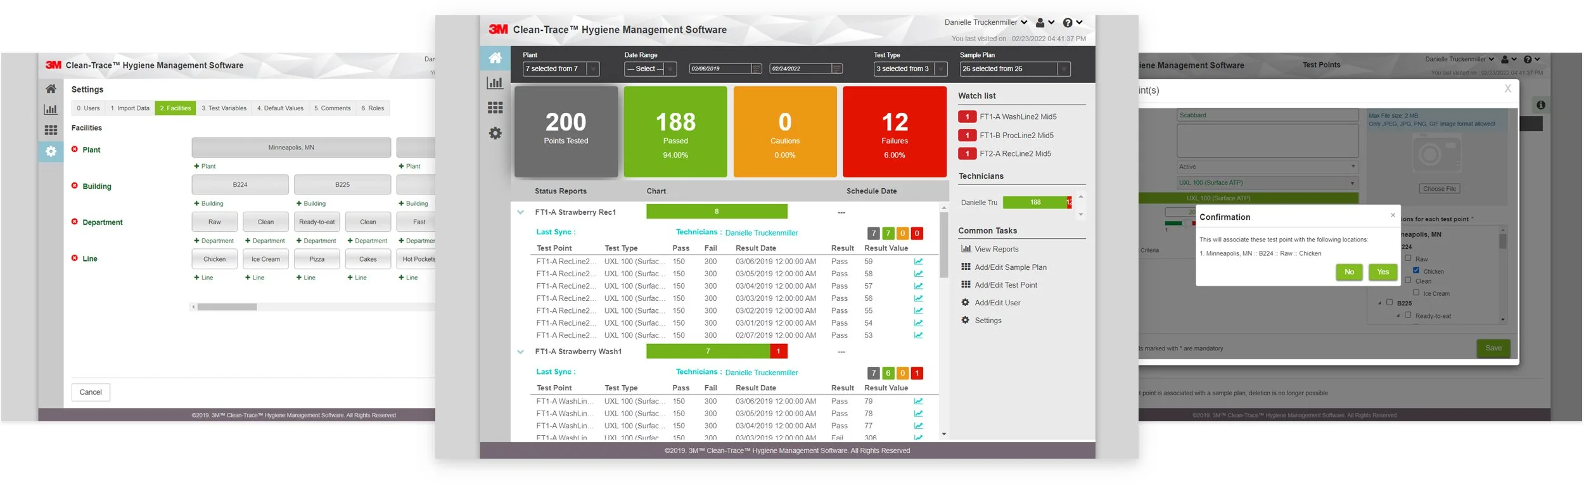Check the Clean location checkbox in right window
This screenshot has height=484, width=1584.
coord(1408,280)
